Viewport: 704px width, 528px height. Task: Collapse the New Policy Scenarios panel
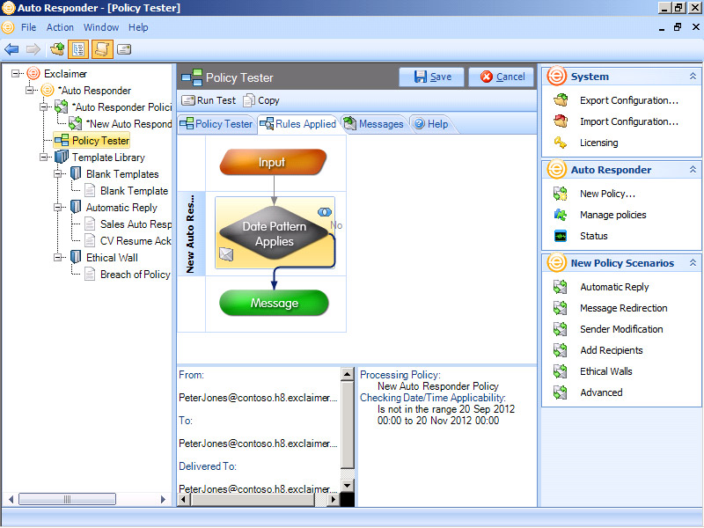tap(693, 263)
